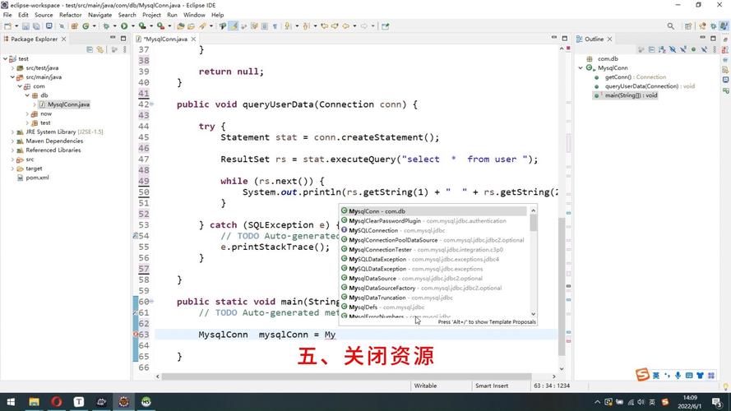Open the New Java Class dropdown arrow

point(94,26)
